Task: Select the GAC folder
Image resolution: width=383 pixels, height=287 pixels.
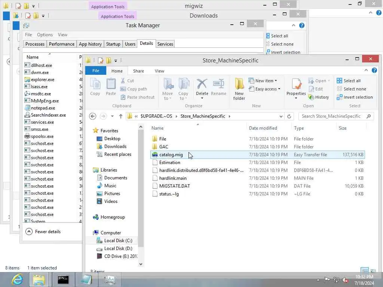Action: (x=258, y=146)
